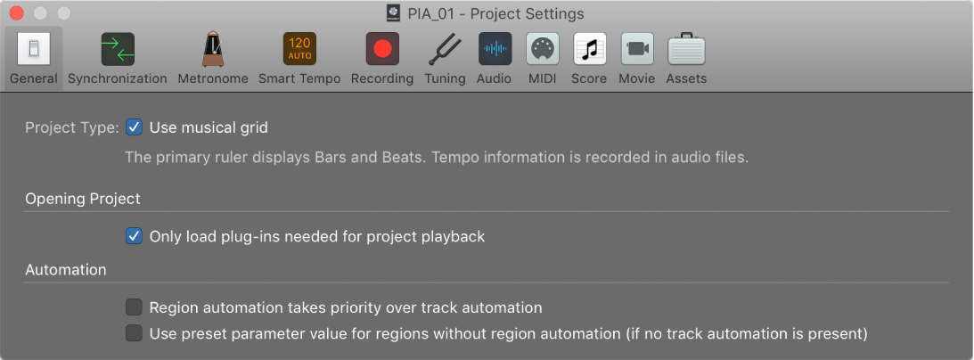
Task: Select the Score notes icon
Action: point(590,50)
